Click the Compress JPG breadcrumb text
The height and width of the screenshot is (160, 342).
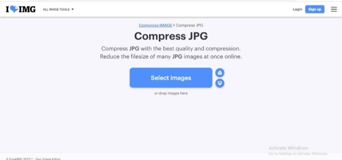point(189,25)
